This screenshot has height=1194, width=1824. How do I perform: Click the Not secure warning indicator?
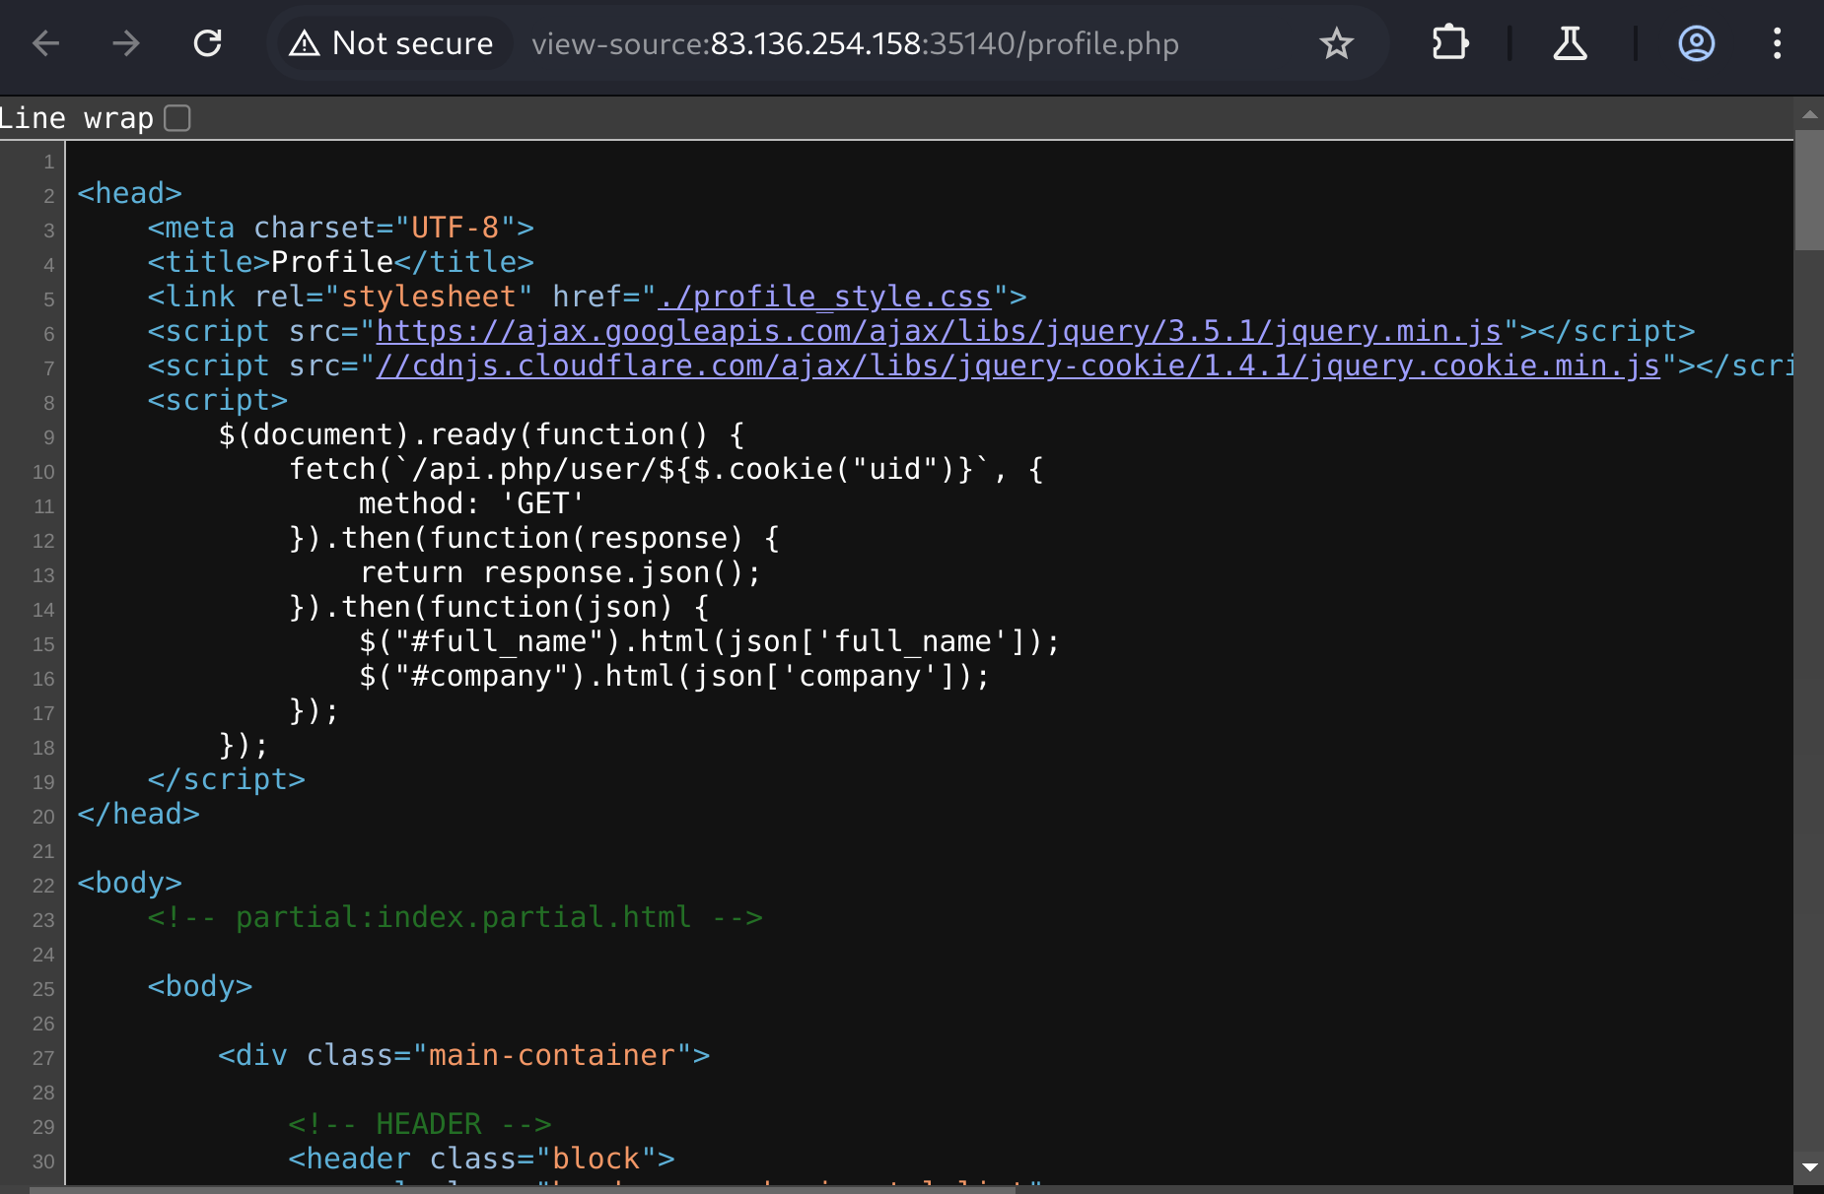click(x=392, y=43)
